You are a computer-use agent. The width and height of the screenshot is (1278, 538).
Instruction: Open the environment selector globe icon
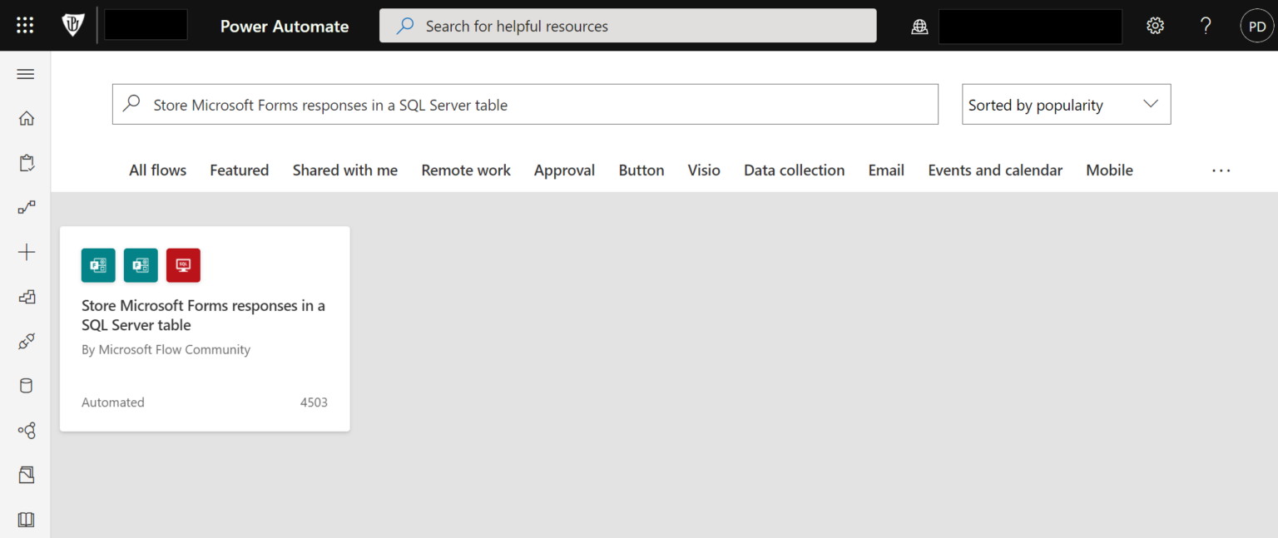pyautogui.click(x=919, y=26)
